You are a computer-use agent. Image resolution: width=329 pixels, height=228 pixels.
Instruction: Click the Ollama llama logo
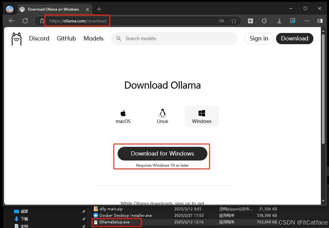click(x=17, y=39)
